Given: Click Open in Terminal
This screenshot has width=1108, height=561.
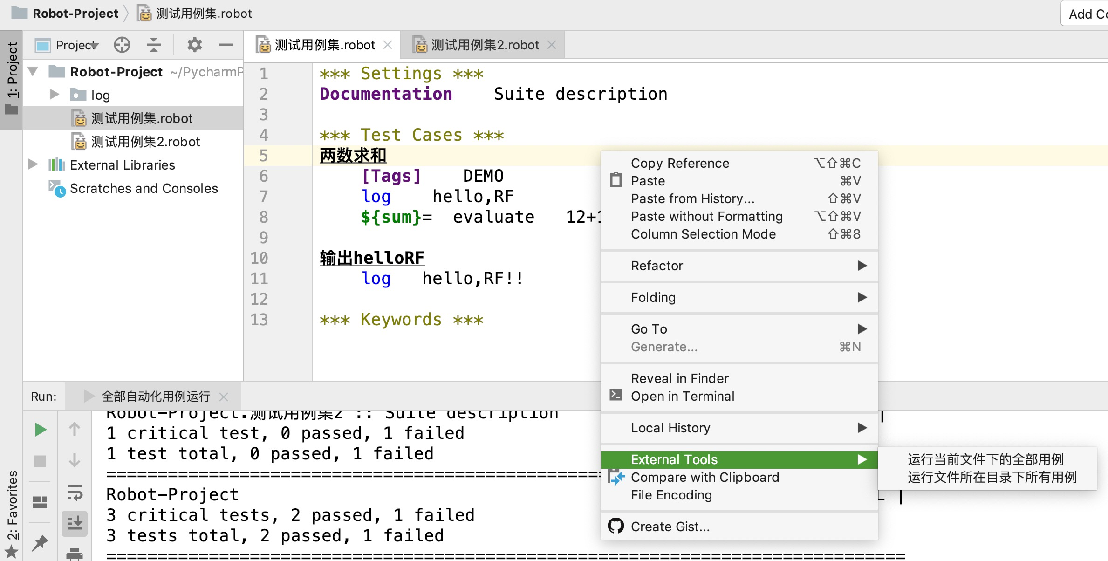Looking at the screenshot, I should point(739,396).
